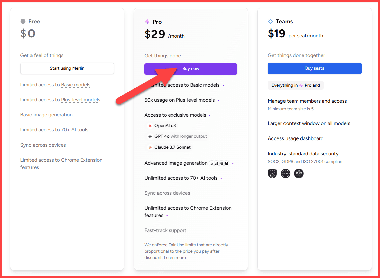Click the last Advanced image generation icon

click(226, 163)
